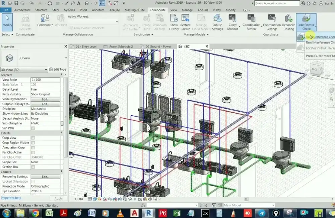
Task: Enable Crop Region Visible checkbox
Action: click(33, 143)
